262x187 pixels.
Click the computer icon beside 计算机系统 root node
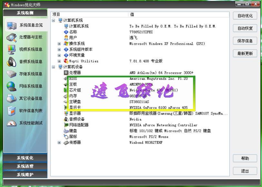(x=60, y=20)
